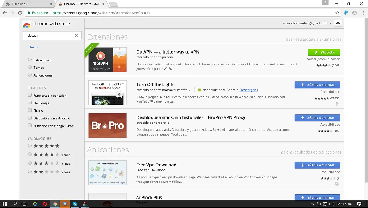Image resolution: width=368 pixels, height=208 pixels.
Task: Open Discord from the taskbar
Action: pos(65,204)
